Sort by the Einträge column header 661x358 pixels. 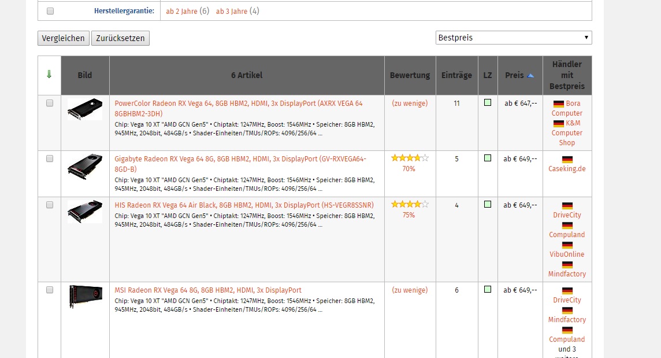coord(456,75)
